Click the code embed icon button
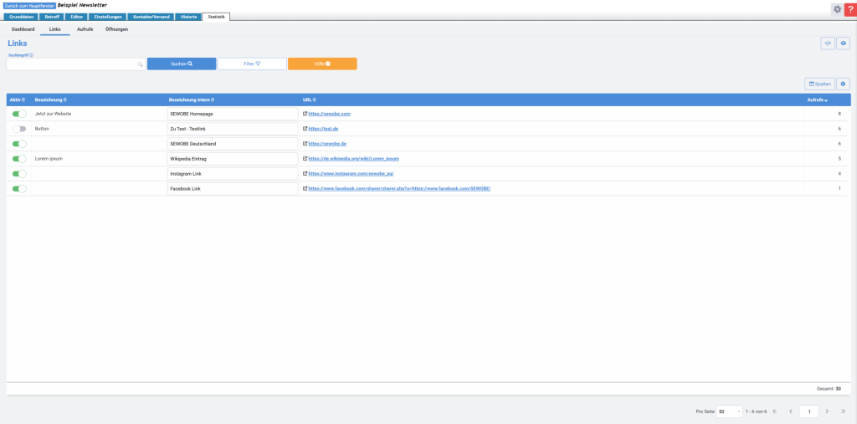Screen dimensions: 857x424 (828, 43)
